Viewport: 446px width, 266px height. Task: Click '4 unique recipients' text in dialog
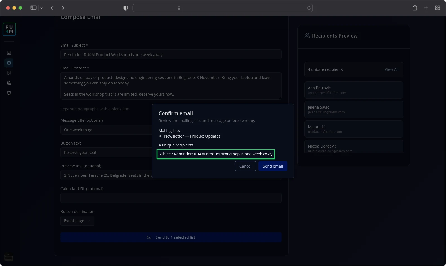[176, 145]
